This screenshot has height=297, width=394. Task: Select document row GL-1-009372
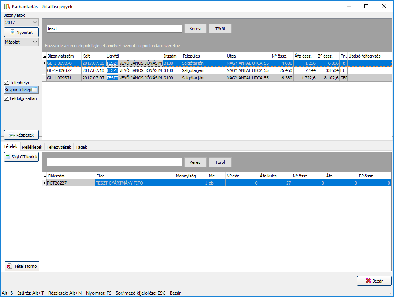[x=64, y=70]
